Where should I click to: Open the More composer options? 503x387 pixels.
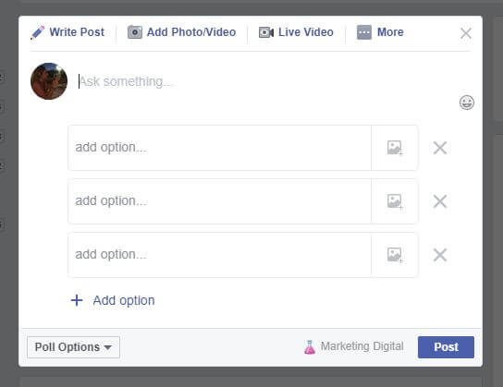tap(380, 32)
